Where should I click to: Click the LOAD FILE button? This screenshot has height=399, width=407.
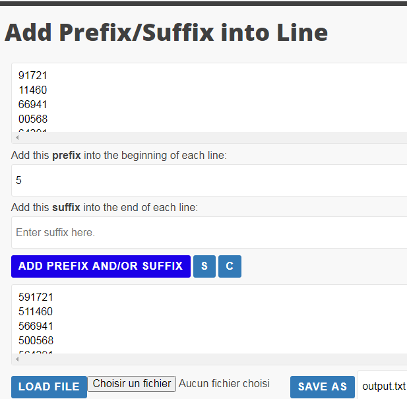pos(49,387)
